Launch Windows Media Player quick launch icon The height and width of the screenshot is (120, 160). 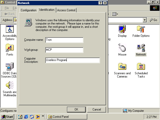tap(37, 117)
